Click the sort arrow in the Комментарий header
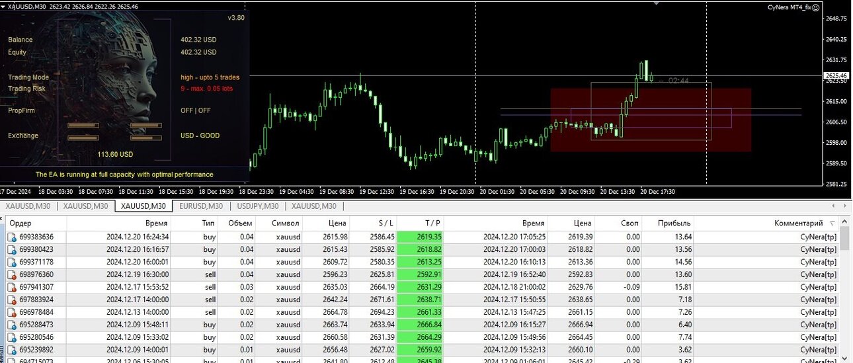The image size is (853, 363). point(832,223)
